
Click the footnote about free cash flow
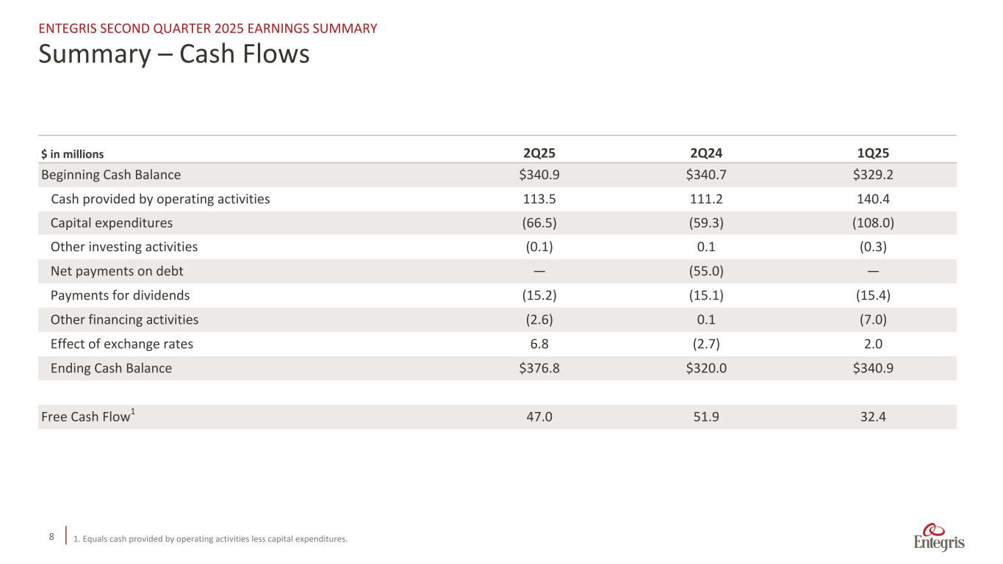tap(210, 540)
